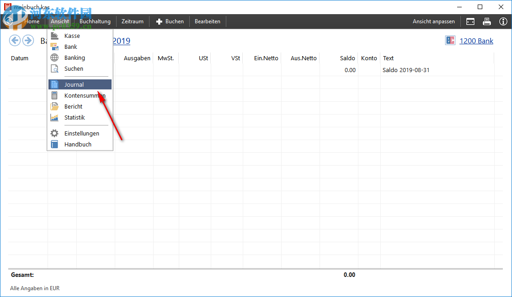Click the Handbuch book icon

tap(54, 145)
